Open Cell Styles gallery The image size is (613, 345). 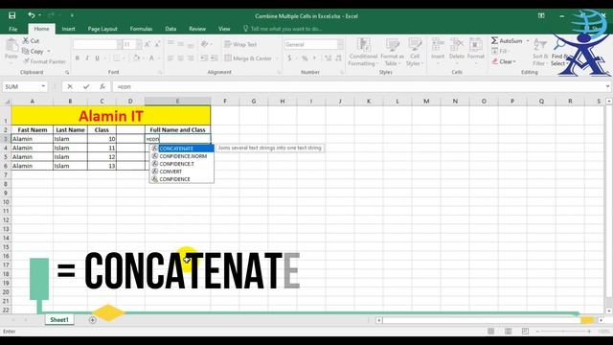415,53
